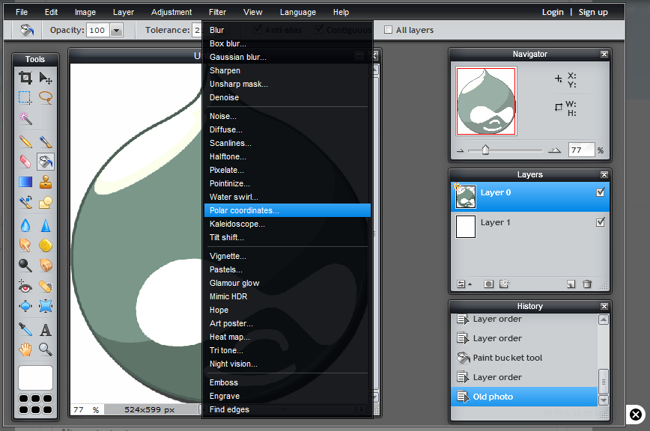Select the Colorpicker eyedropper tool

[x=25, y=329]
